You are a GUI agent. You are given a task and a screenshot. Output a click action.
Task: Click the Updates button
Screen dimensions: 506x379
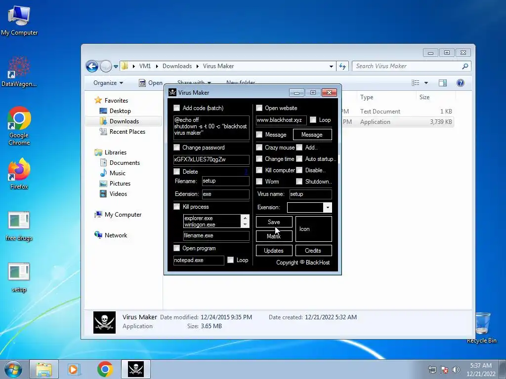tap(274, 250)
